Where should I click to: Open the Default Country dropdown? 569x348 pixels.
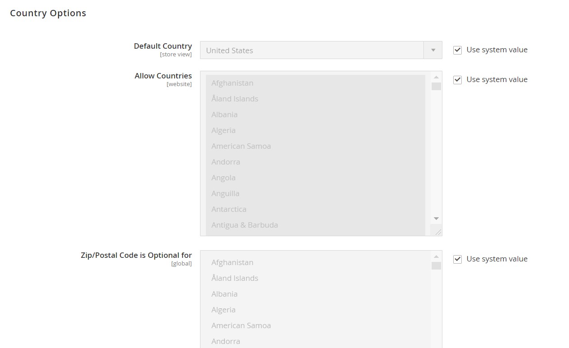(x=312, y=50)
